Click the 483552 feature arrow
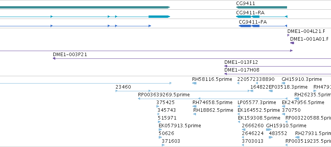This screenshot has width=331, height=147. [271, 137]
